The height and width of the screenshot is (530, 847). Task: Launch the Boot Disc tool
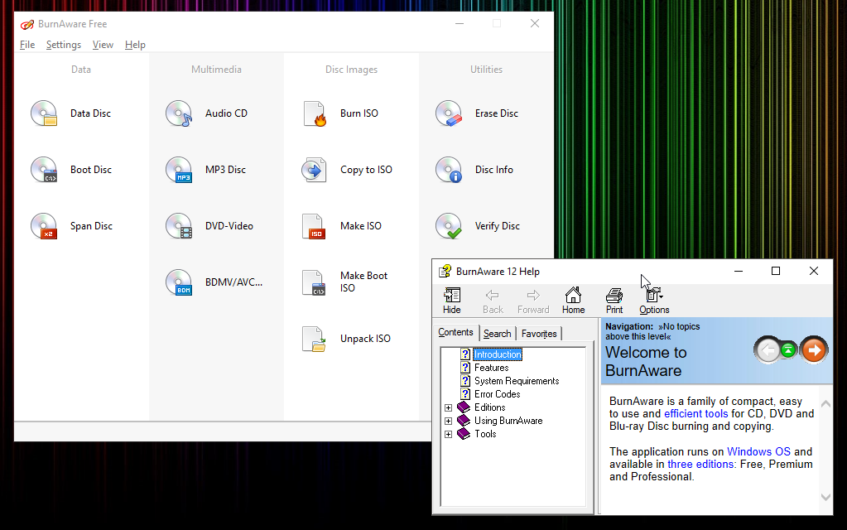(71, 170)
